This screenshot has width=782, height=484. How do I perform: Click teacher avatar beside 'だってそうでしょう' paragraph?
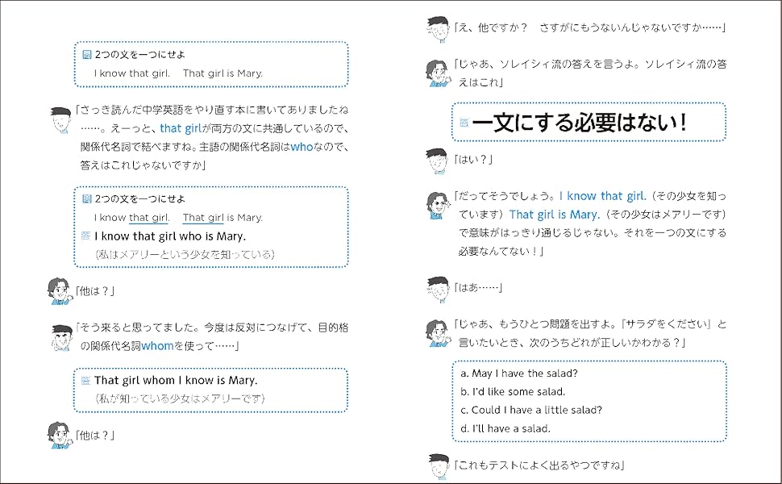click(x=438, y=205)
